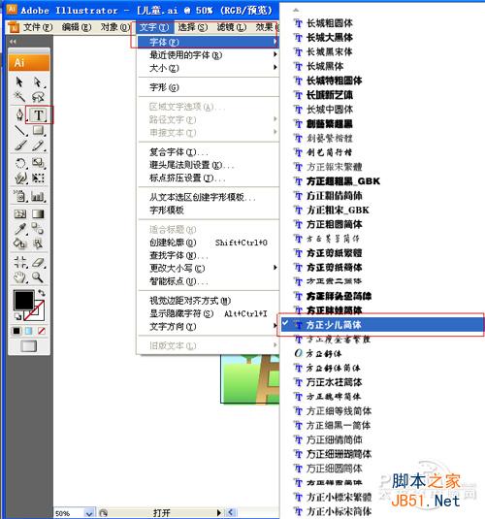Image resolution: width=485 pixels, height=519 pixels.
Task: Select the Zoom magnifier tool
Action: pos(38,277)
